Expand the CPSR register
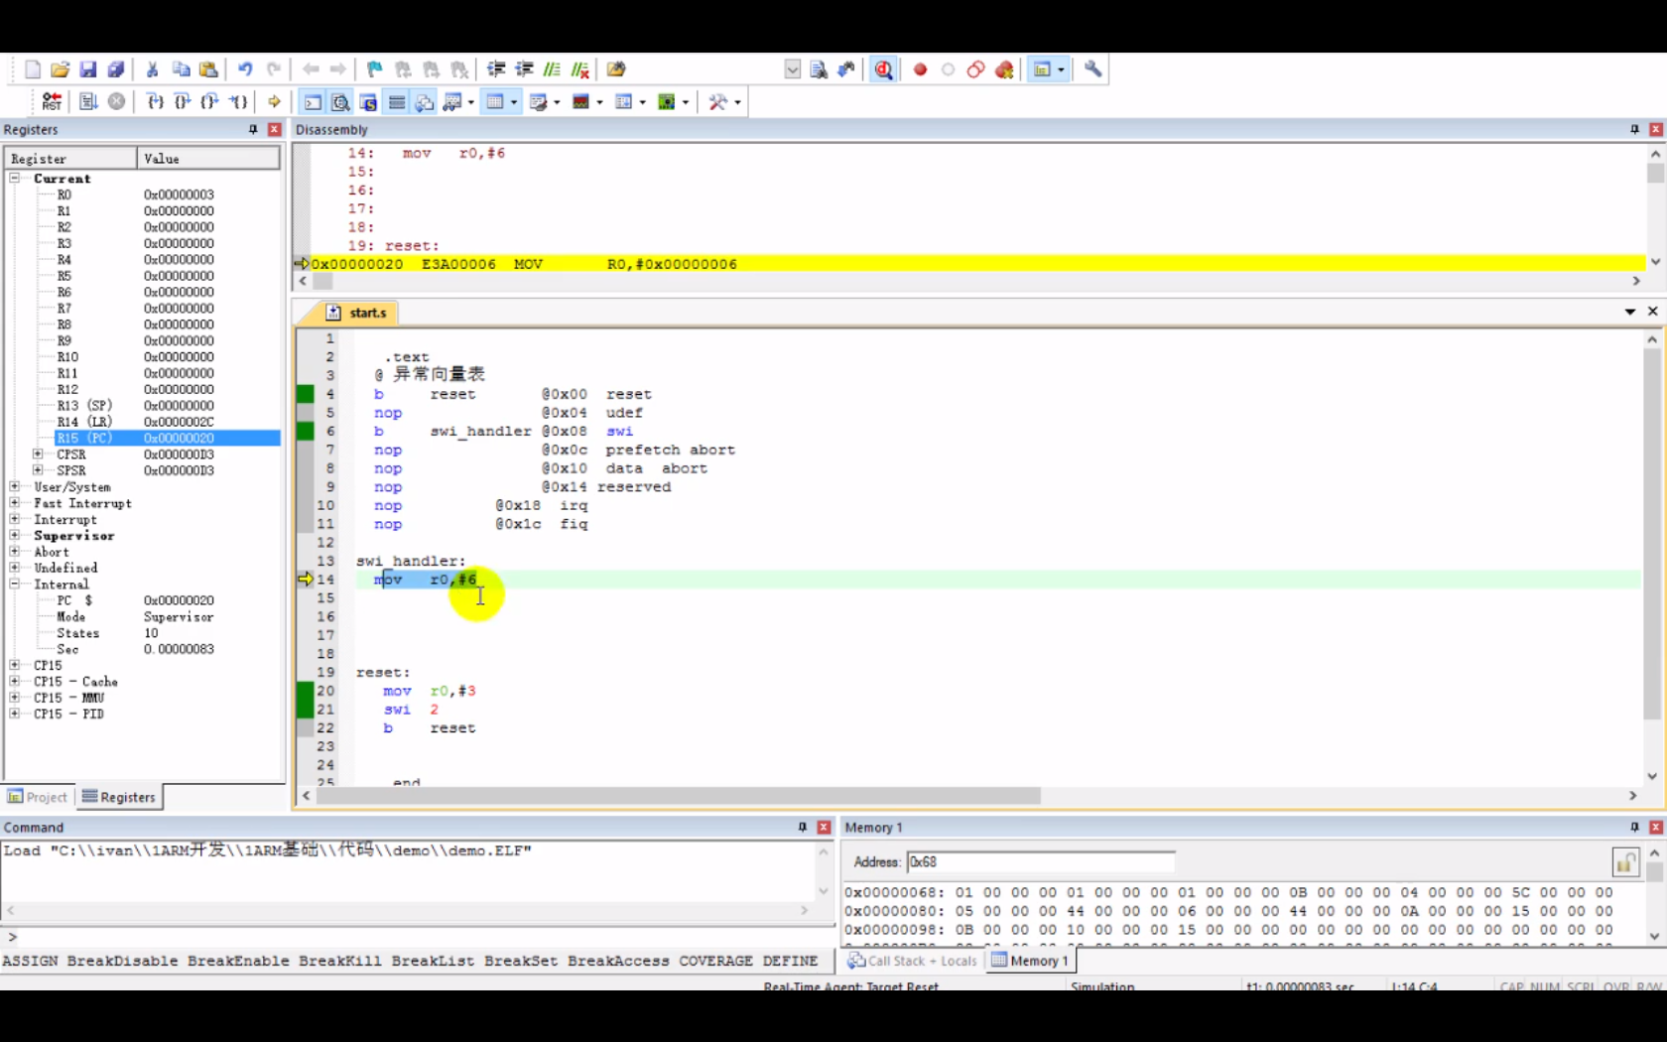Viewport: 1667px width, 1042px height. click(x=38, y=454)
